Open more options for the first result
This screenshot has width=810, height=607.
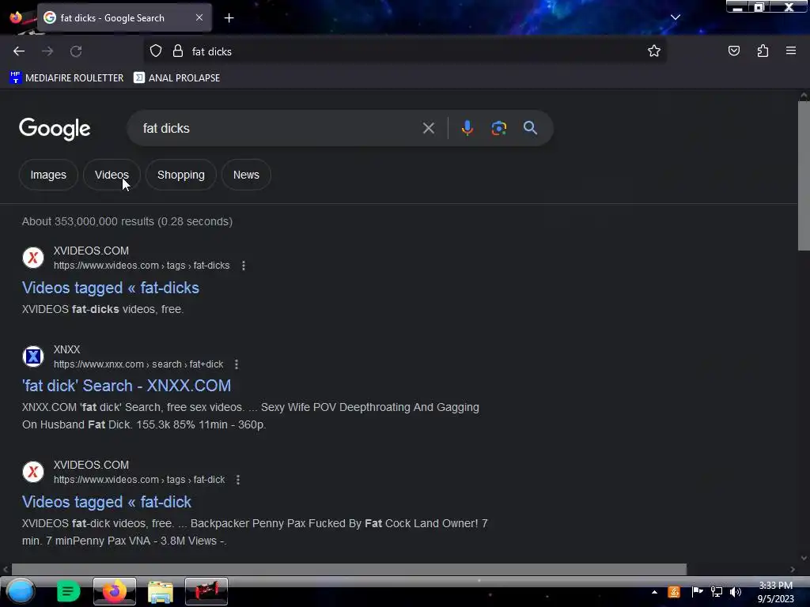(x=244, y=266)
